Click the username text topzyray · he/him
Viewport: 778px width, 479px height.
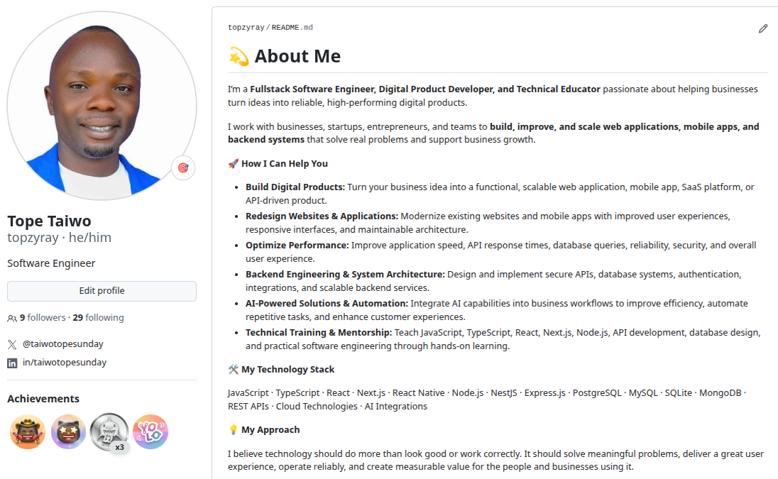pyautogui.click(x=60, y=238)
